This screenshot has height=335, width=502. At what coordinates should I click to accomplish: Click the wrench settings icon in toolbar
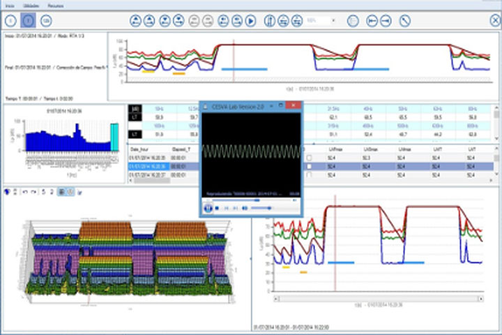point(404,21)
